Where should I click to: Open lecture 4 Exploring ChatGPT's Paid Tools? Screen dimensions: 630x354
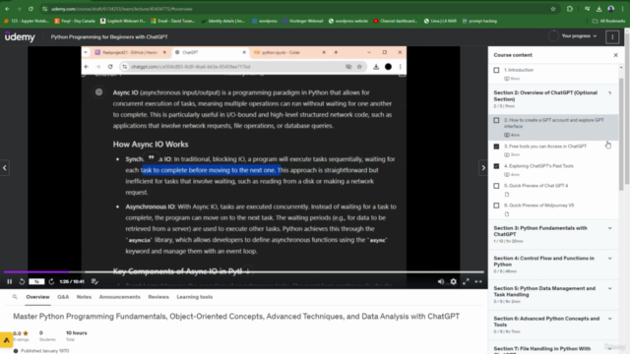(x=538, y=166)
